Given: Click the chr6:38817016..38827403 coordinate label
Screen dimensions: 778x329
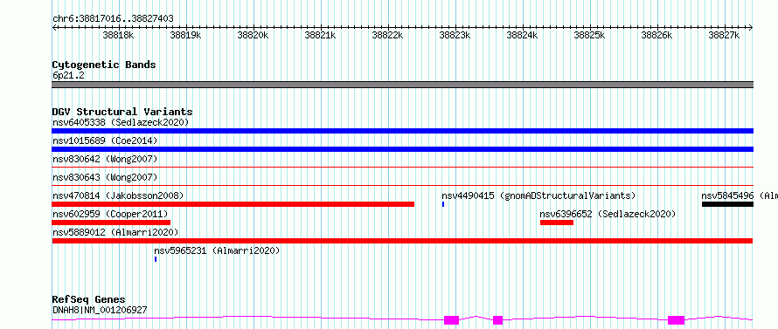Looking at the screenshot, I should (113, 19).
